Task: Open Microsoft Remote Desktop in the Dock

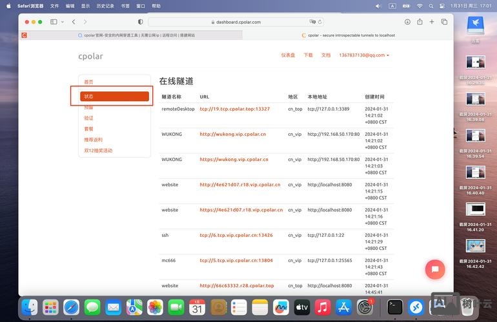Action: click(416, 307)
